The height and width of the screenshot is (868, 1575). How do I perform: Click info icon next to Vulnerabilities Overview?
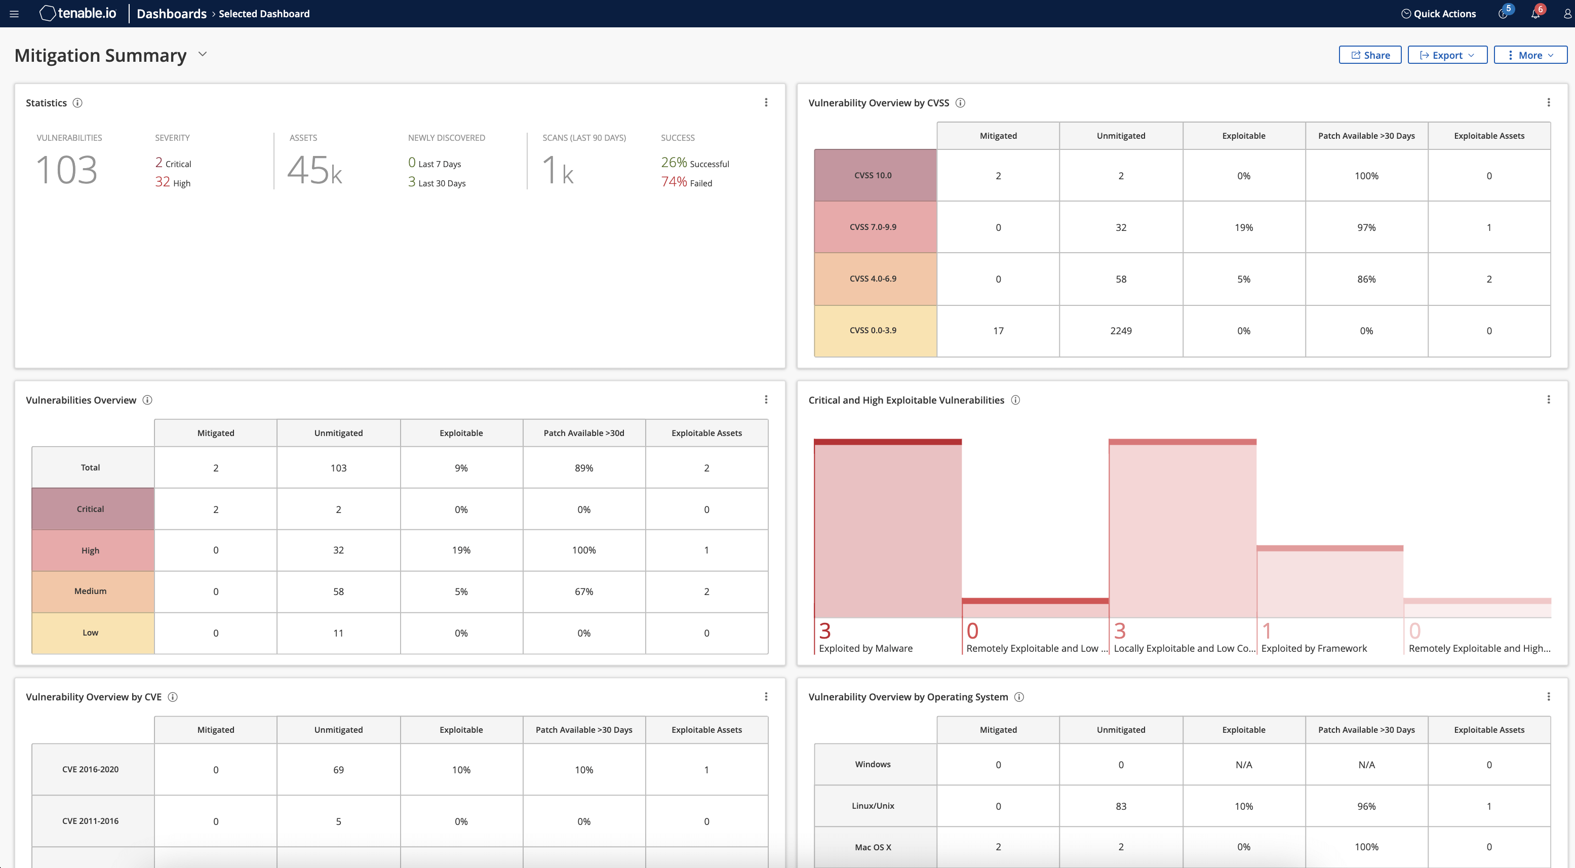(147, 400)
